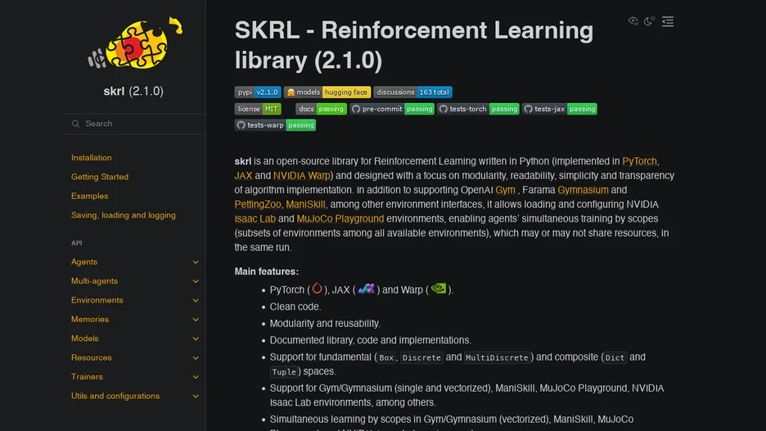Click the discussions 163 total badge
766x431 pixels.
pyautogui.click(x=412, y=92)
